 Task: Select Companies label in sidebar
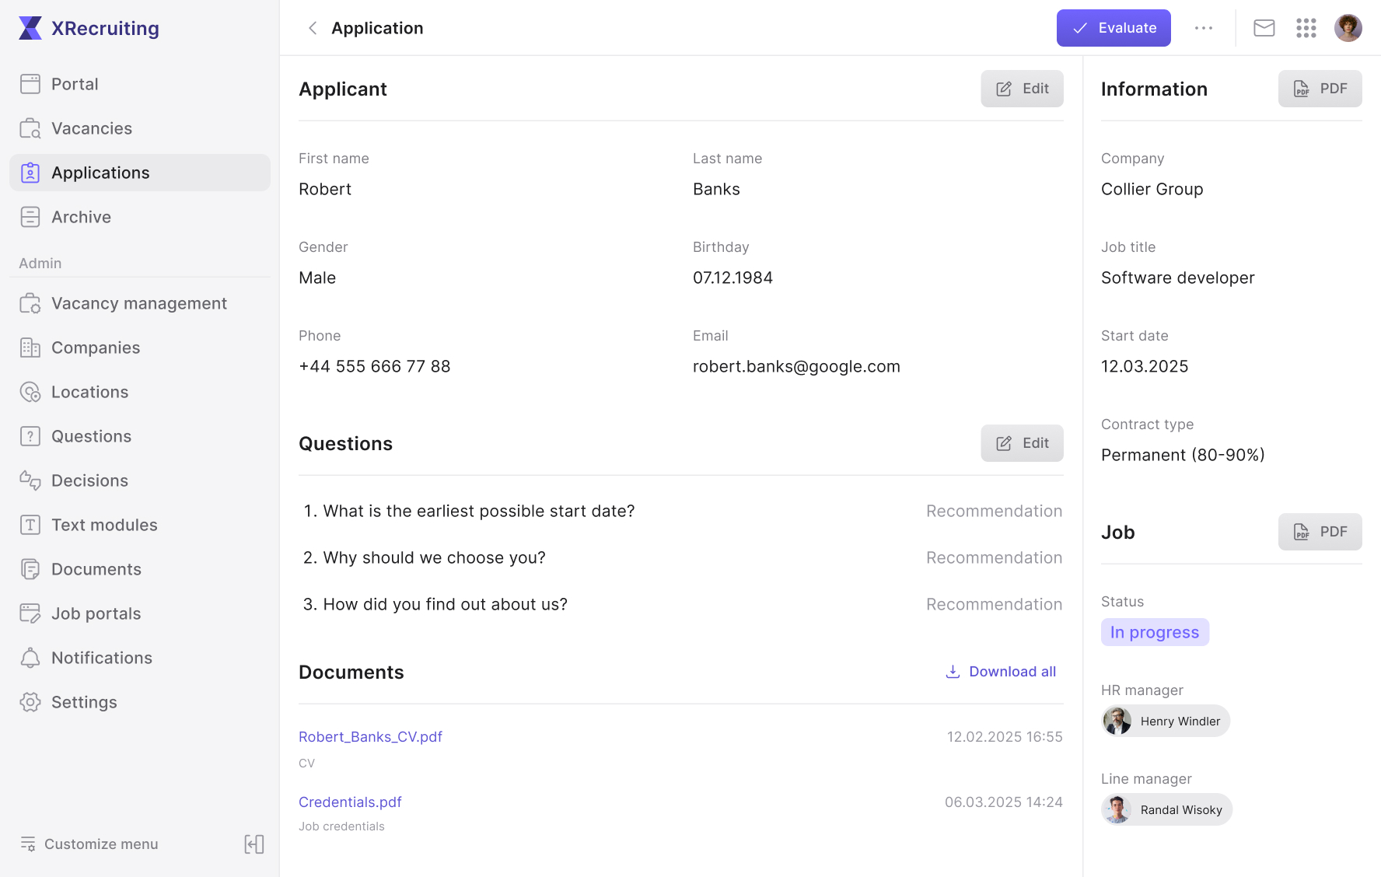[x=96, y=348]
